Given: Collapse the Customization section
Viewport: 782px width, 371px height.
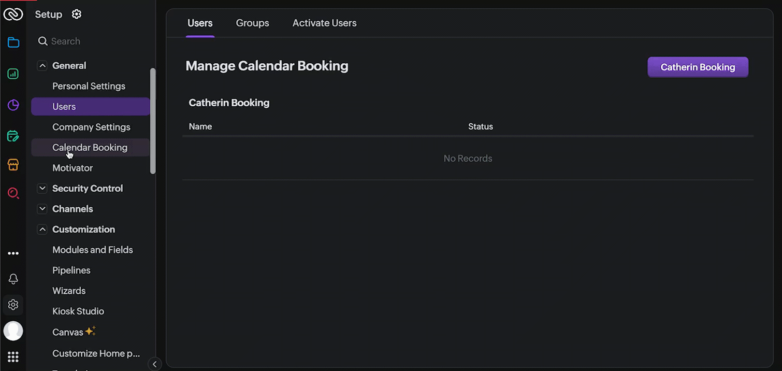Looking at the screenshot, I should (x=42, y=230).
